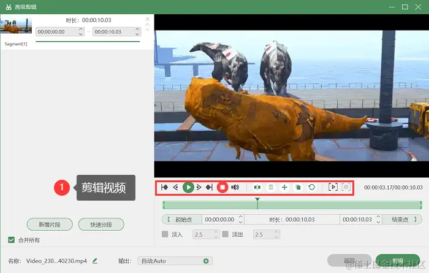
Task: Increase 结束点 time with up arrow
Action: 378,217
